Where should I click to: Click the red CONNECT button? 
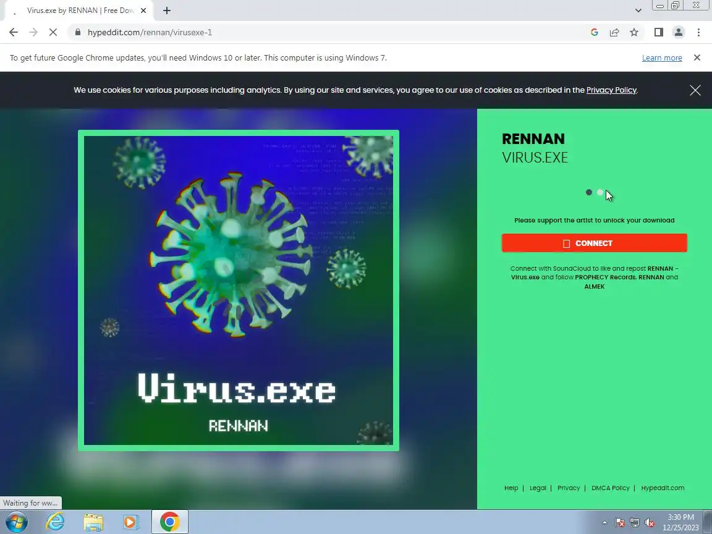point(594,243)
